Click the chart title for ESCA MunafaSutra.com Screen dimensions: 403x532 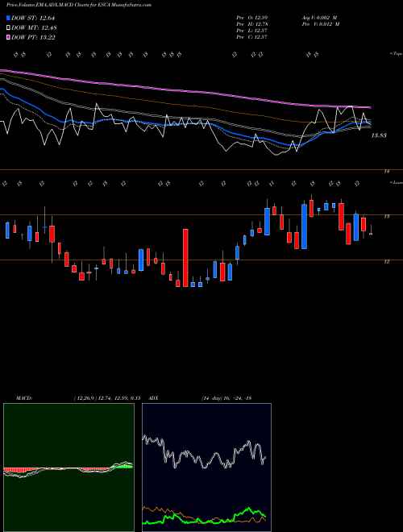pos(79,5)
